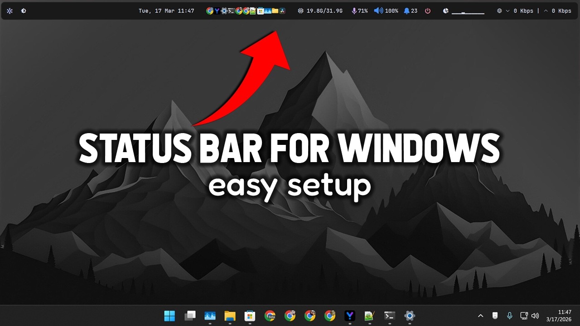Expand the hidden system tray icons chevron
Viewport: 580px width, 326px height.
(x=481, y=316)
